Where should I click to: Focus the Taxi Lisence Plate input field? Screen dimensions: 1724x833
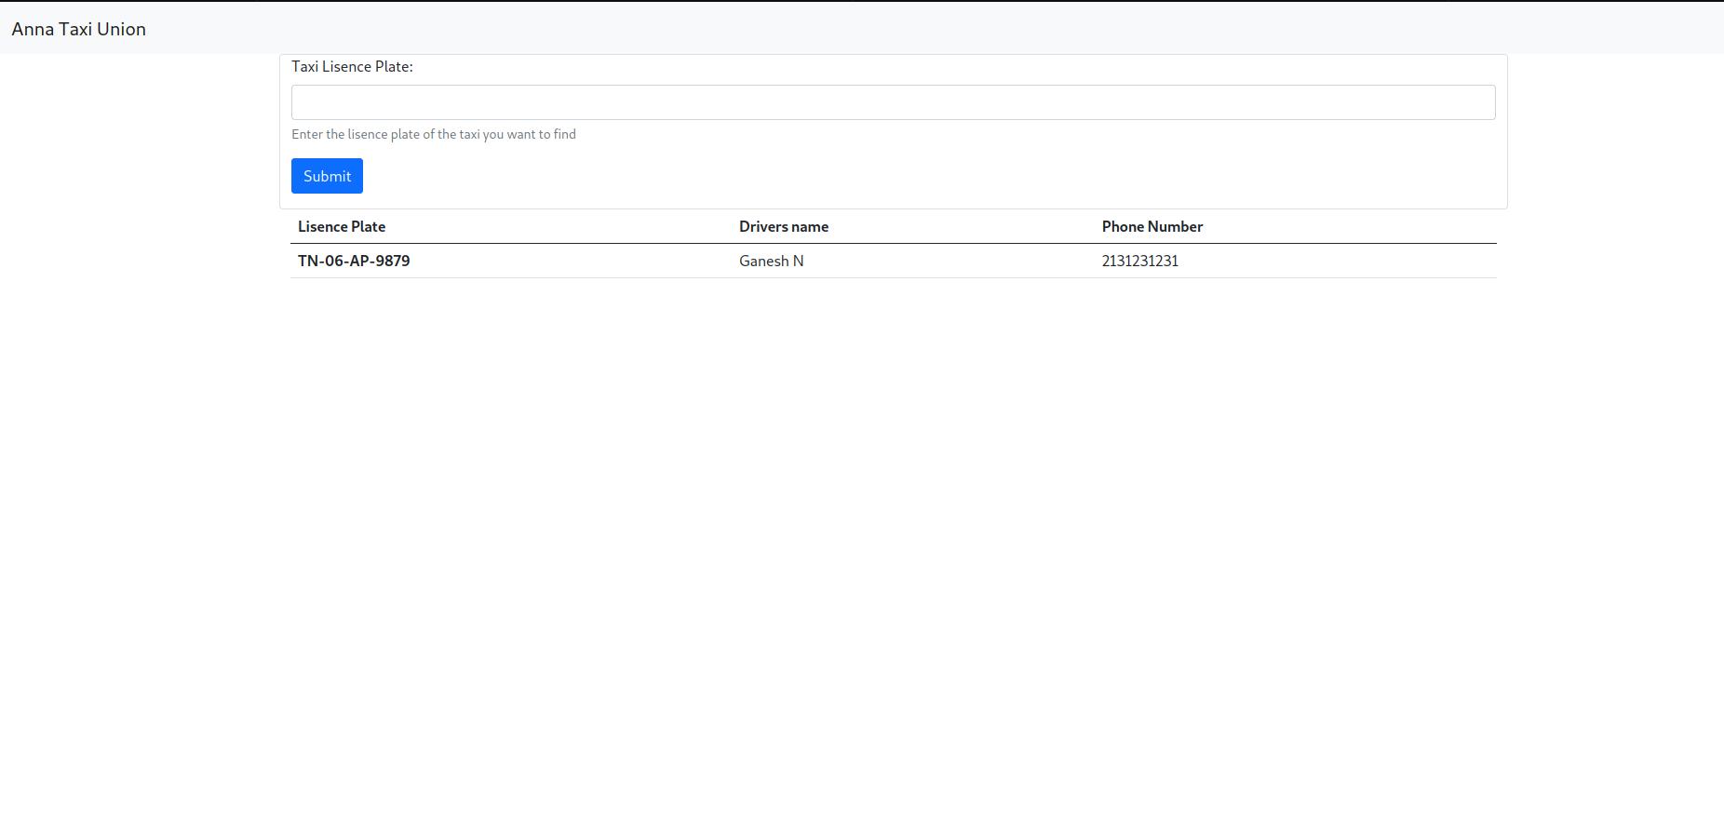893,102
